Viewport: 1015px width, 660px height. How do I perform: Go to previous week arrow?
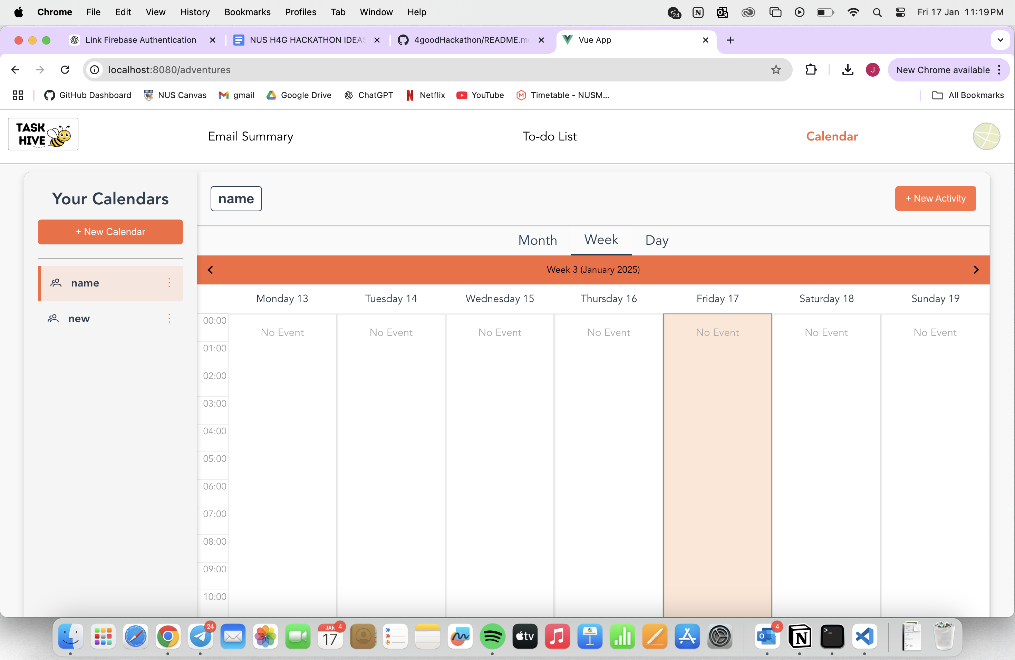(x=210, y=270)
